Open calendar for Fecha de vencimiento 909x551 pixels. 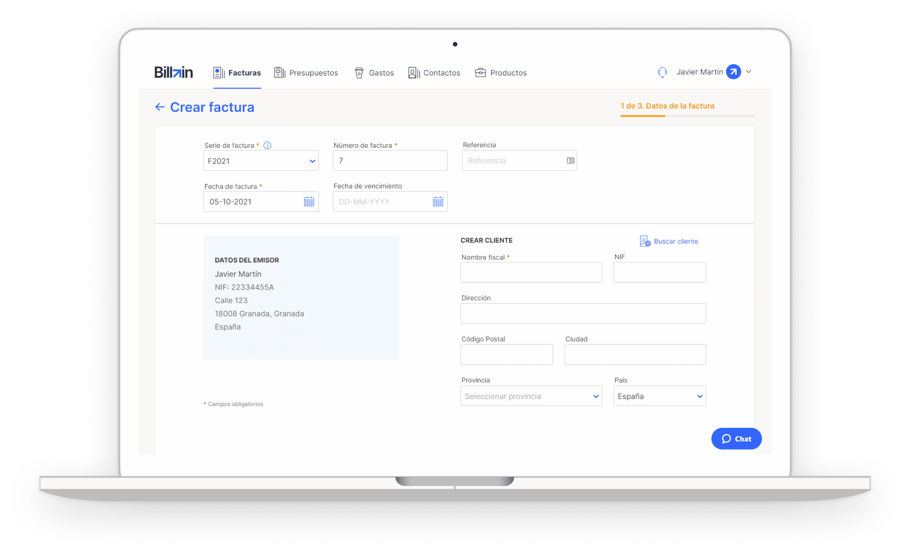pos(438,201)
